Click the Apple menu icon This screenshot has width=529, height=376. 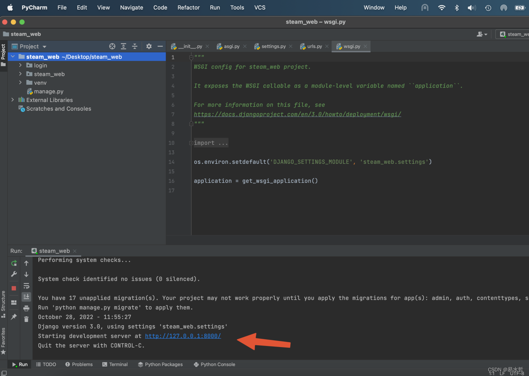[x=10, y=7]
